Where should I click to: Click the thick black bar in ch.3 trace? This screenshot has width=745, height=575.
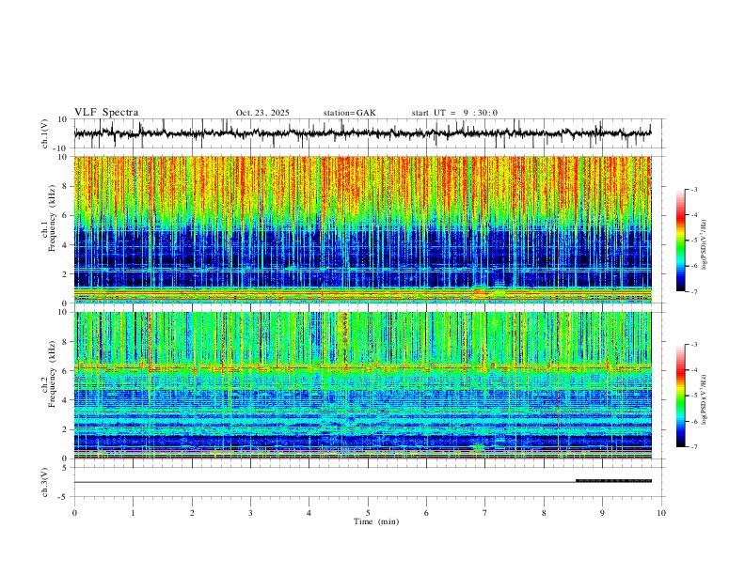(613, 481)
